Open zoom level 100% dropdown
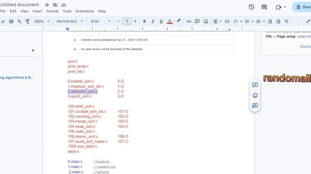Screen dimensions: 311x174 tap(42, 21)
